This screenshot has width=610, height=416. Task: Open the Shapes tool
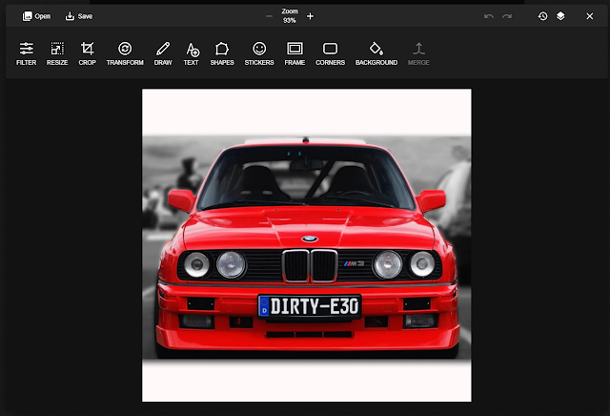click(222, 53)
